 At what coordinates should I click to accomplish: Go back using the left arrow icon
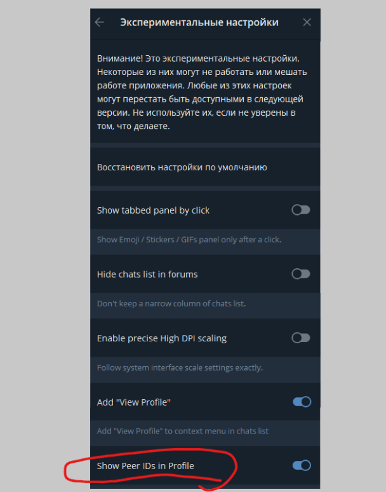[x=99, y=22]
